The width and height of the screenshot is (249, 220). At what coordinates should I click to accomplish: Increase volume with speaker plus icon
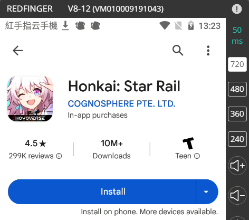click(x=237, y=166)
